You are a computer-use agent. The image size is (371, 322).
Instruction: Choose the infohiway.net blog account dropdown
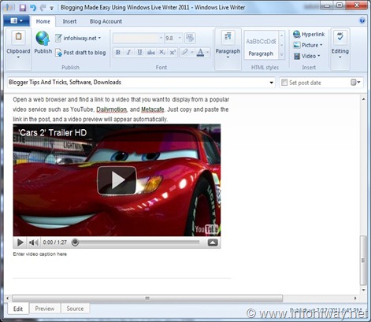point(78,38)
